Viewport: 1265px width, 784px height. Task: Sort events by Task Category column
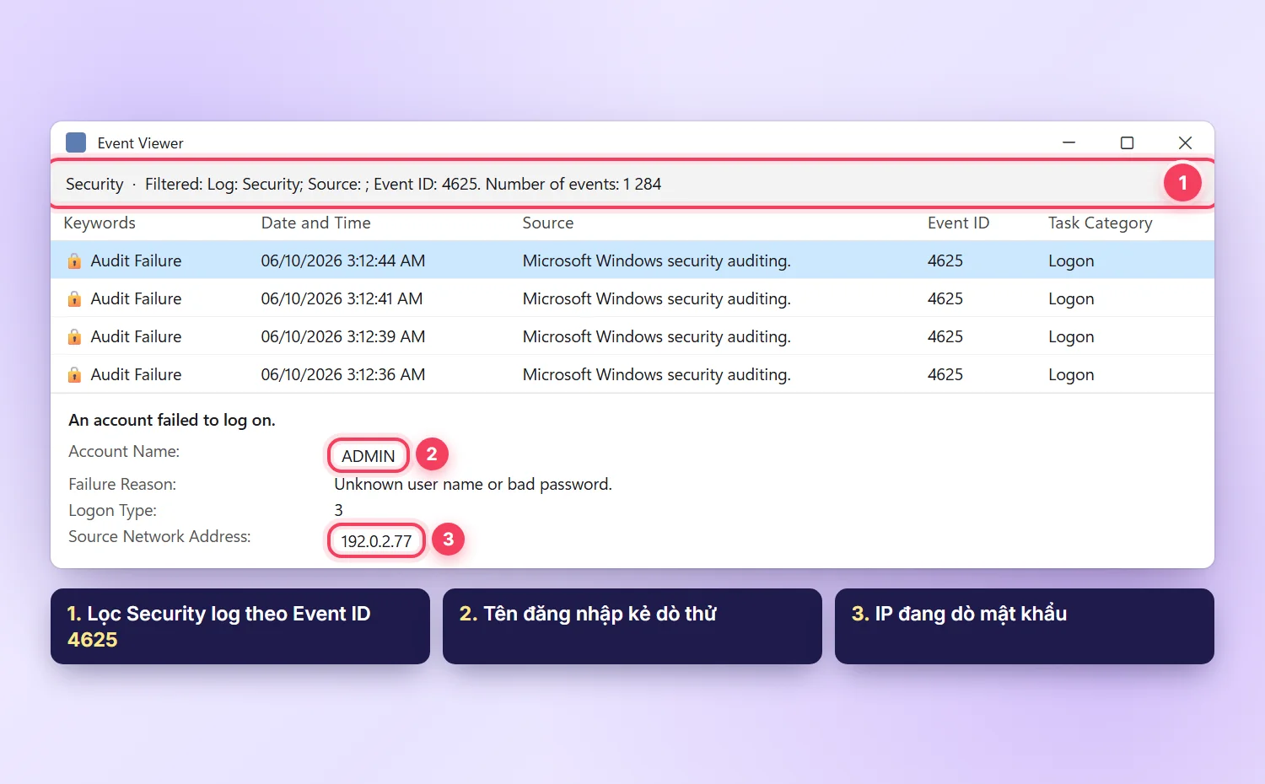click(x=1100, y=223)
